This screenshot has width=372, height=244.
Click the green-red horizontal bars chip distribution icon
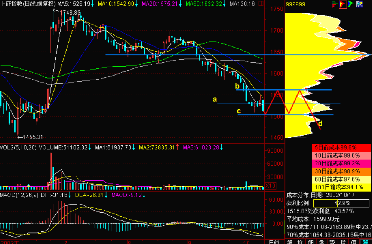click(334, 4)
